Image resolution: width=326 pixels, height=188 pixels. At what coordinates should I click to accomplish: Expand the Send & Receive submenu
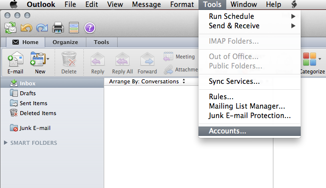(x=250, y=26)
